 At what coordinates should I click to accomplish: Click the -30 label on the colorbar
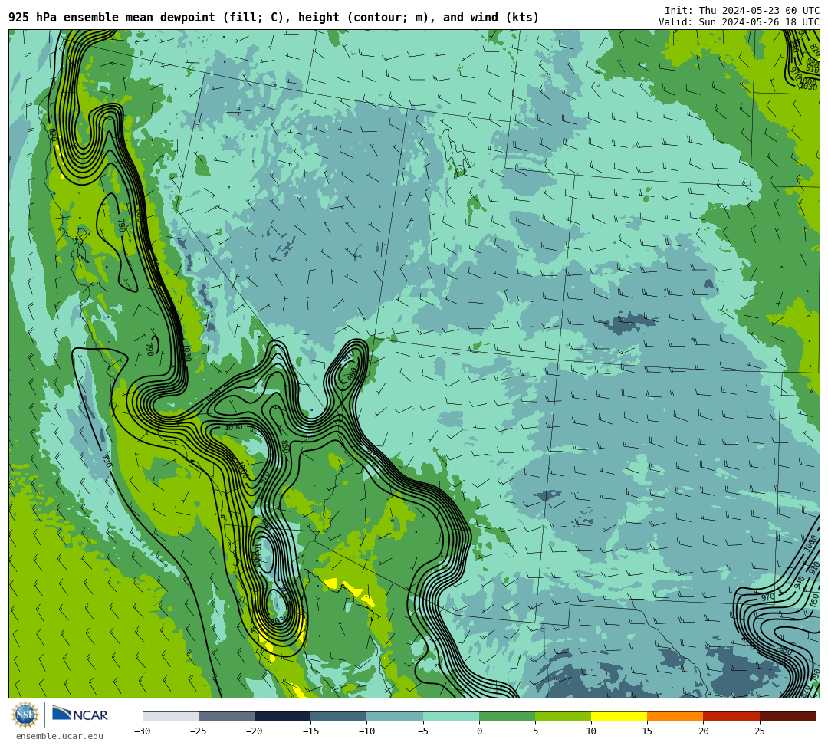[x=143, y=731]
